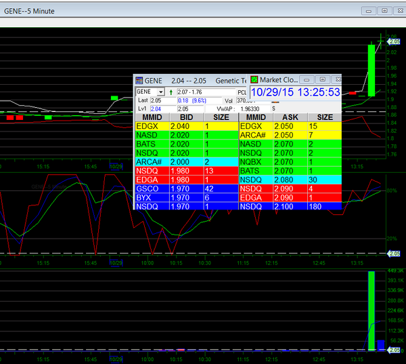Open the GENE symbol dropdown

(160, 92)
